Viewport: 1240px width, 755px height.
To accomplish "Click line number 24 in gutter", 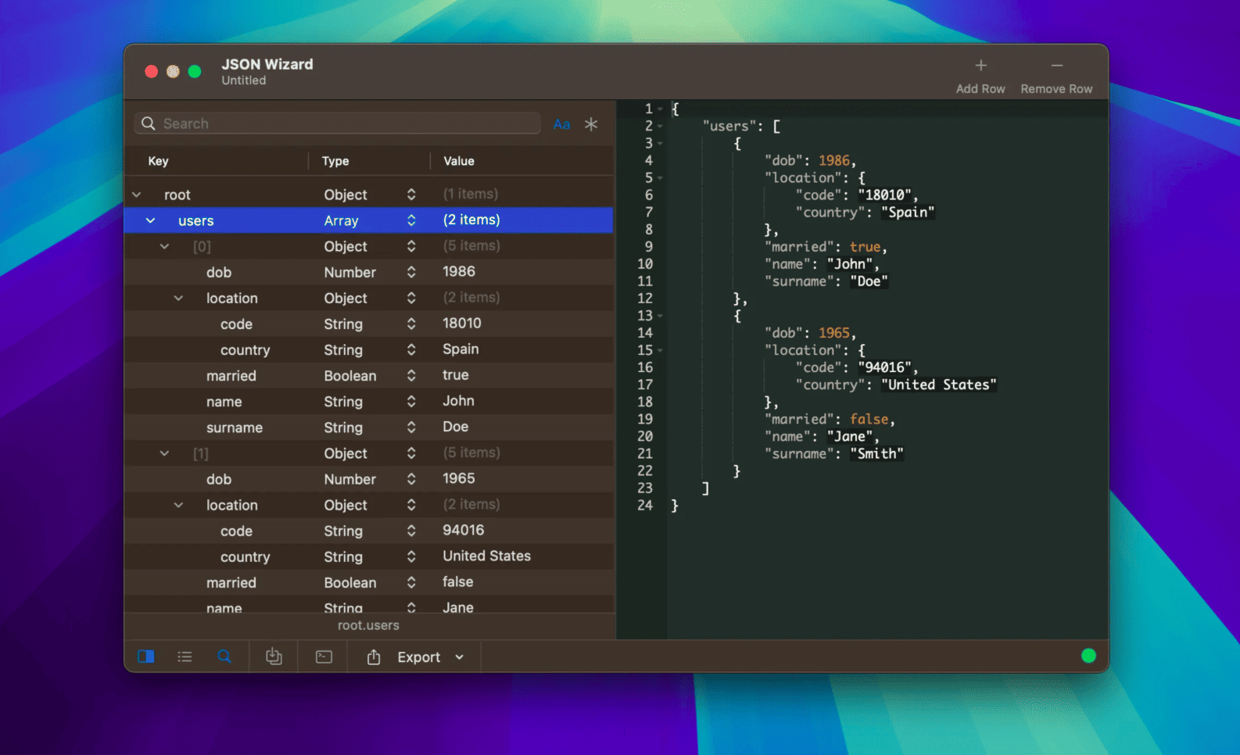I will coord(645,505).
